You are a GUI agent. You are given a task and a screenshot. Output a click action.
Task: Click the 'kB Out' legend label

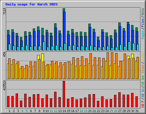coord(143,80)
